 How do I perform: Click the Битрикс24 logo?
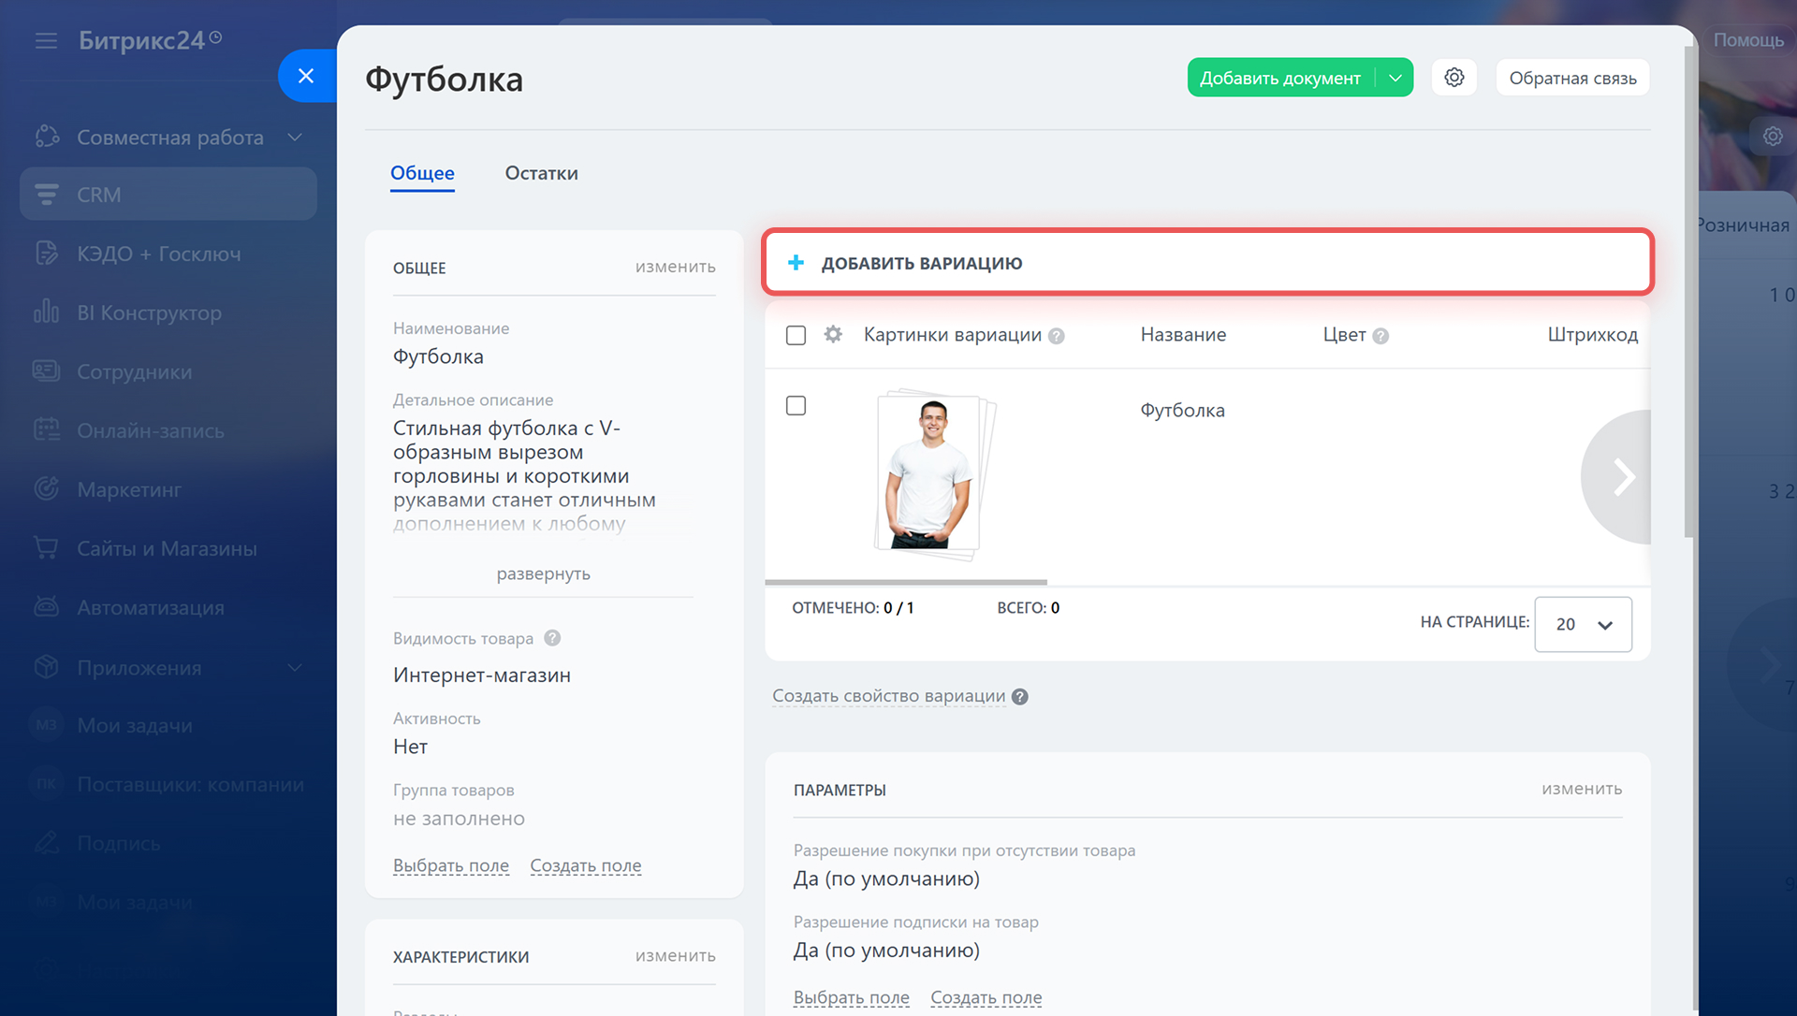tap(150, 40)
